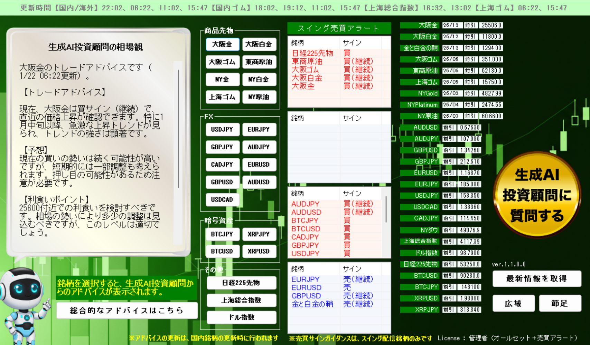Open 総合的なアドバイスはこちら
The height and width of the screenshot is (345, 590).
click(x=127, y=310)
